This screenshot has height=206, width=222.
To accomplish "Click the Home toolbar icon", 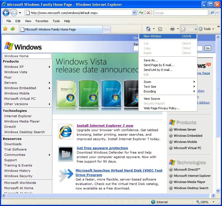I will tap(148, 29).
